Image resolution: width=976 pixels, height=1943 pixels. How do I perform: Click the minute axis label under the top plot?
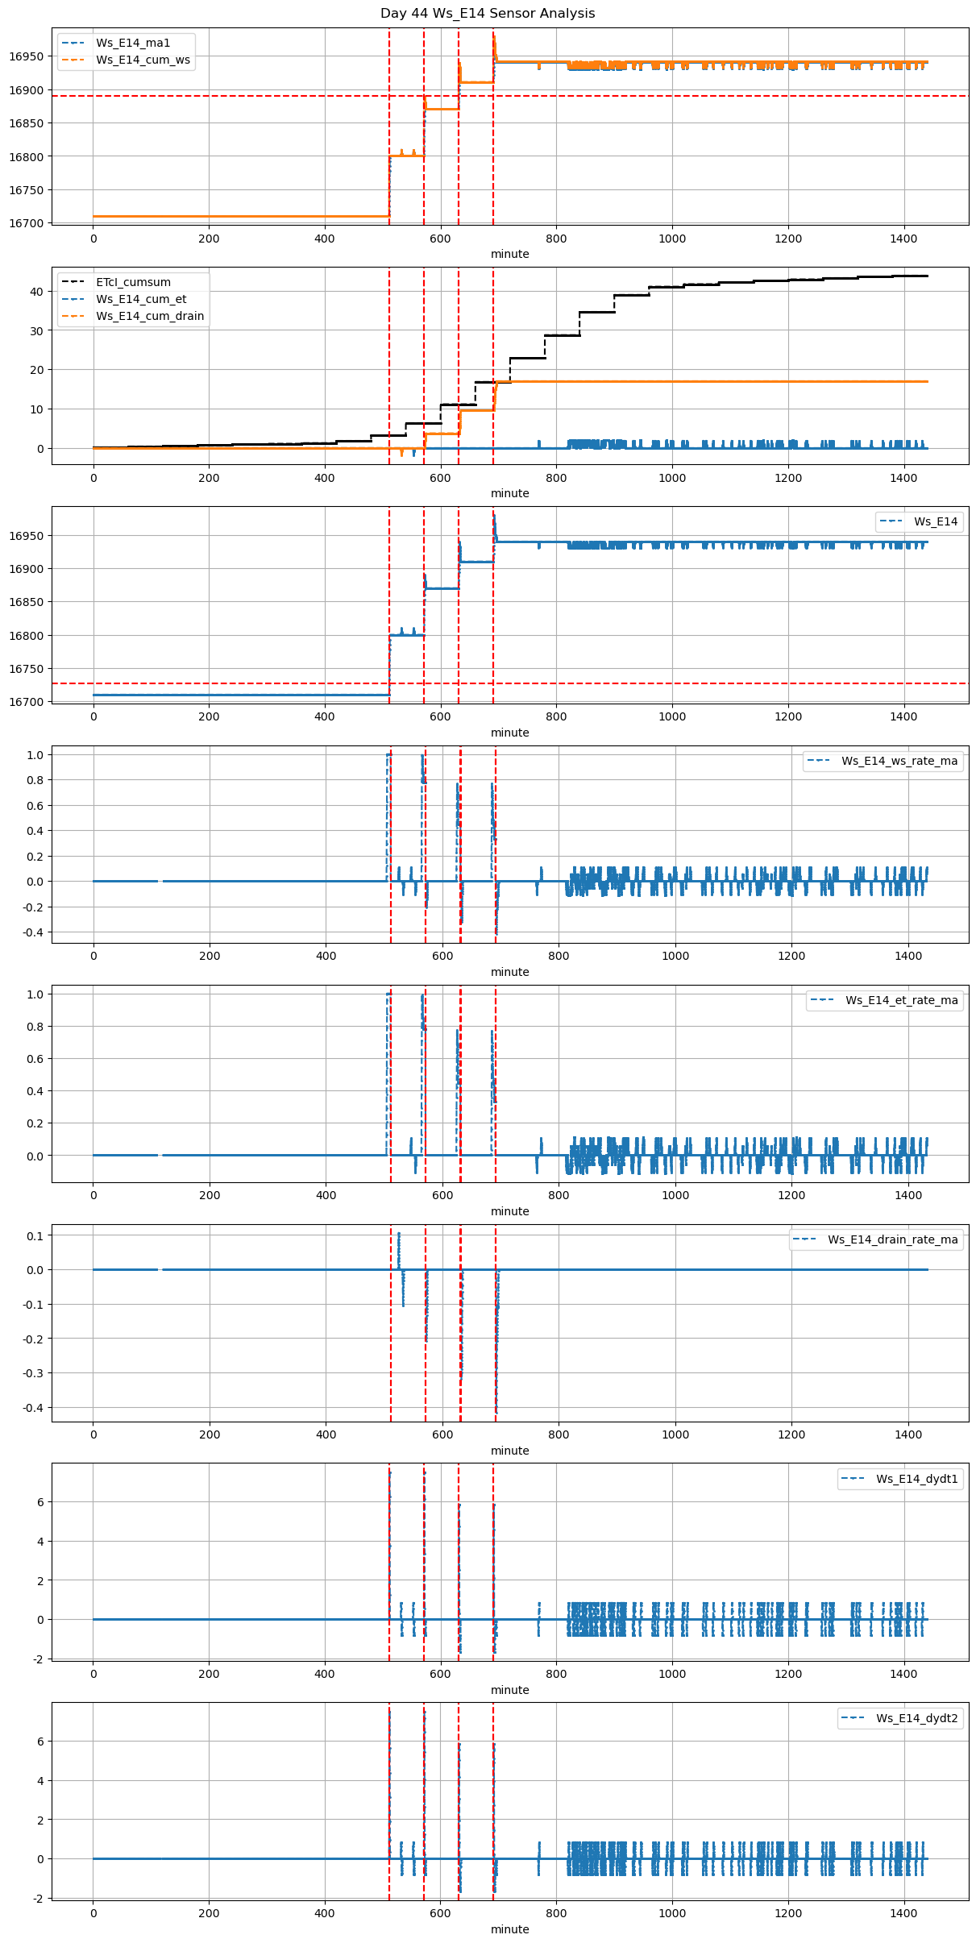[509, 254]
